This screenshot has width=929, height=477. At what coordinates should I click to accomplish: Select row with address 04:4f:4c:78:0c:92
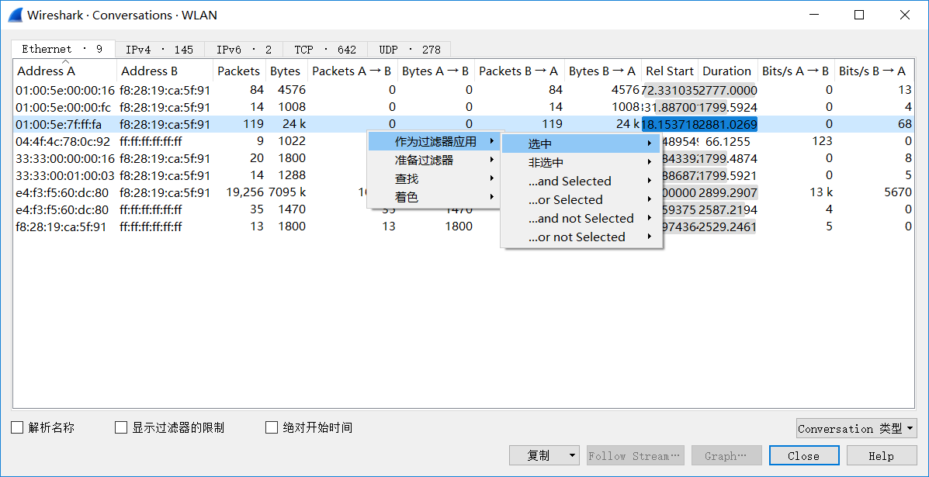click(x=464, y=141)
